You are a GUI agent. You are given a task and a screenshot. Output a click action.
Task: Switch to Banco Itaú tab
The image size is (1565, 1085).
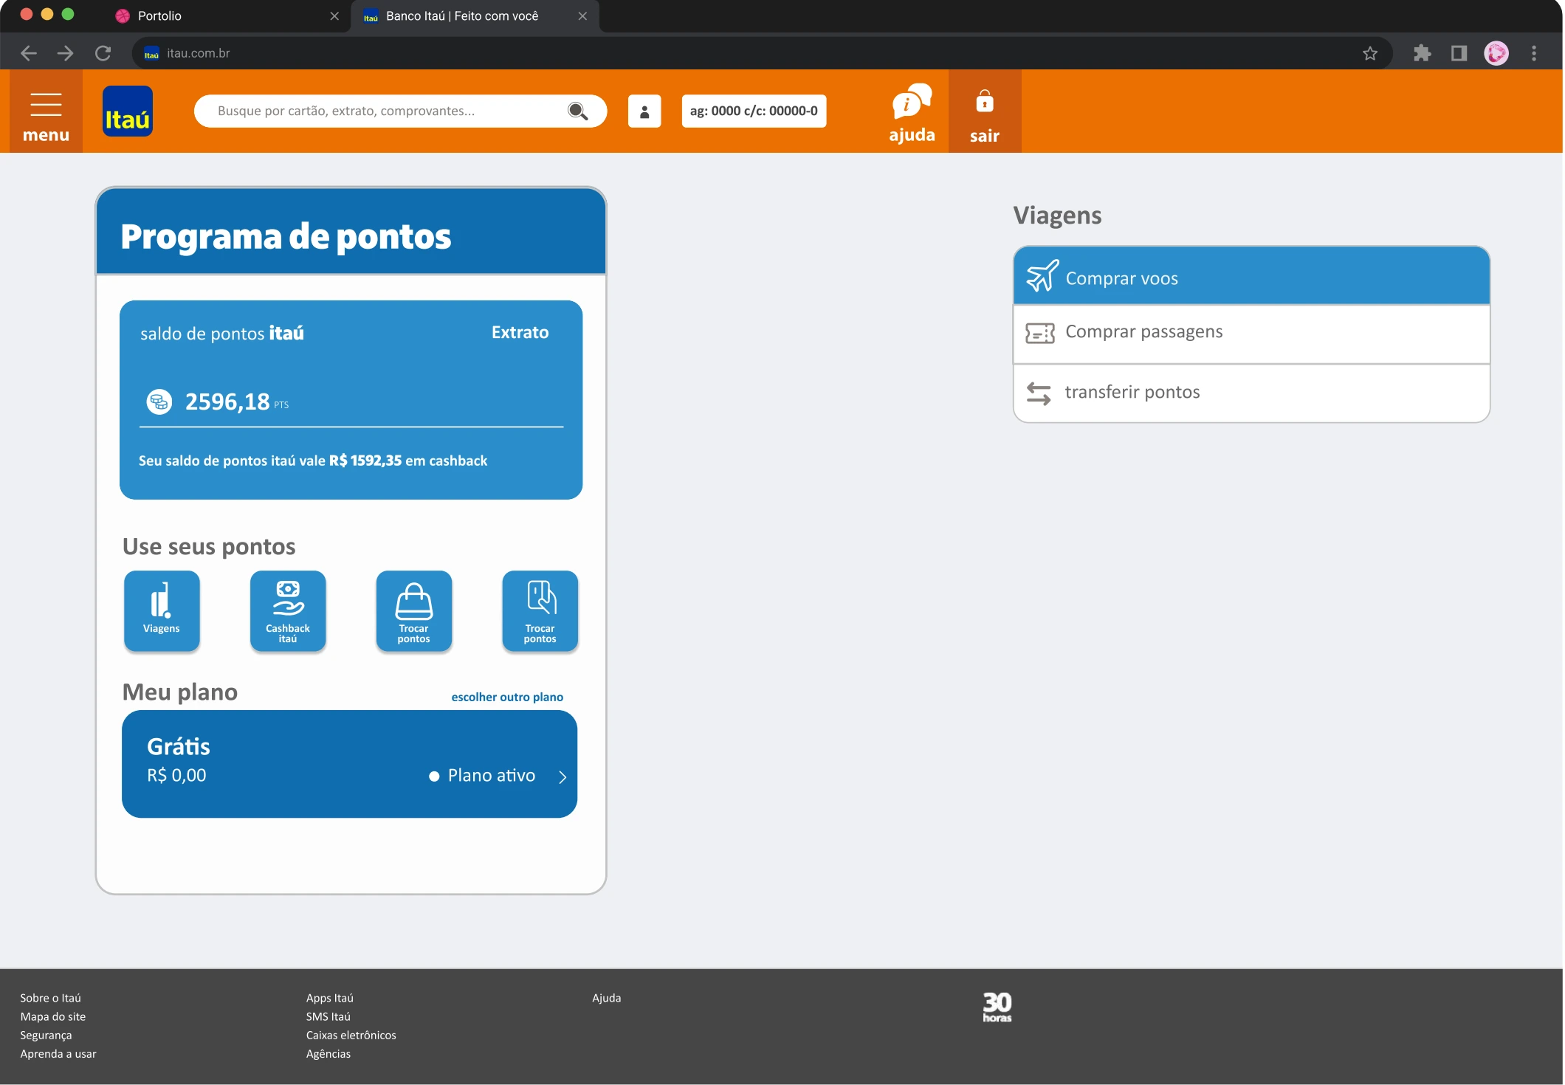tap(474, 16)
